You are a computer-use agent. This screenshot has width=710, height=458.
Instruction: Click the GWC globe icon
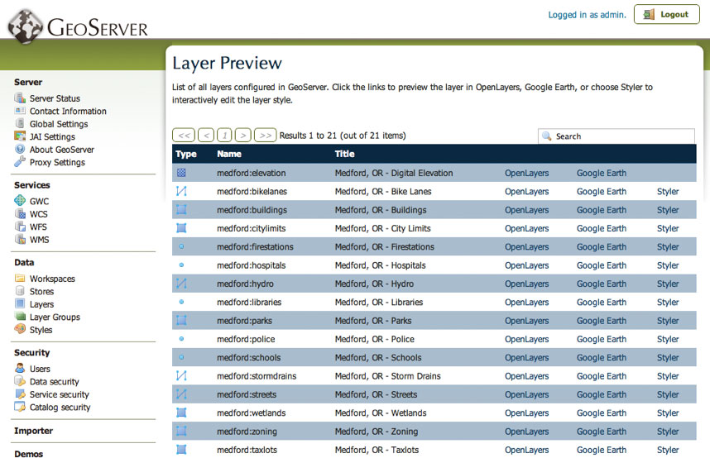20,201
